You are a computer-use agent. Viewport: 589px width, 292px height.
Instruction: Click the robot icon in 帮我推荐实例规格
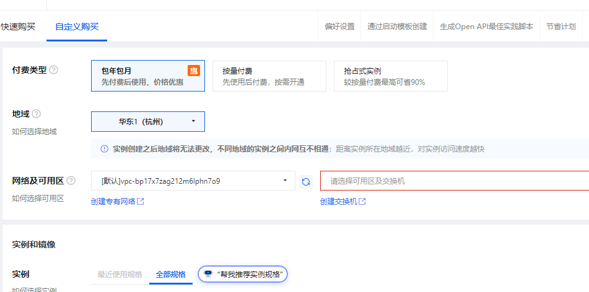[x=208, y=273]
